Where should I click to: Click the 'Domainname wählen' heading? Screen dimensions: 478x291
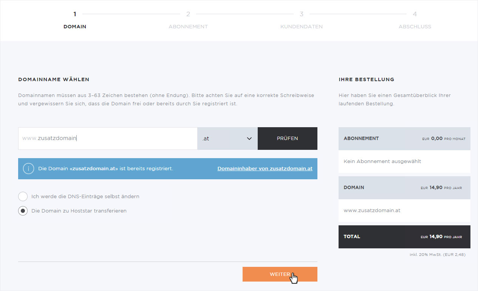point(54,80)
